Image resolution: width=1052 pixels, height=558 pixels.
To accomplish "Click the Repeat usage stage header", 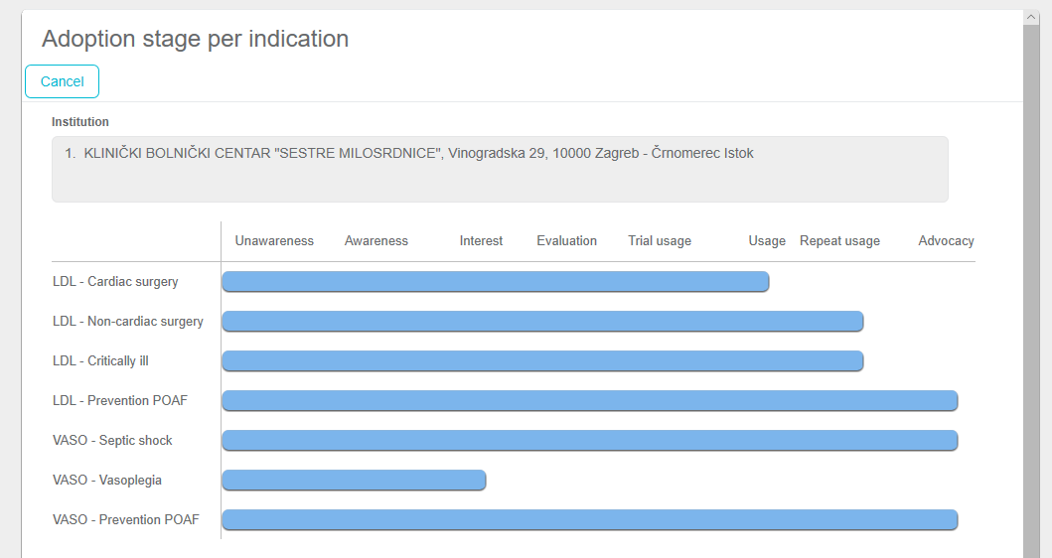I will pyautogui.click(x=839, y=241).
